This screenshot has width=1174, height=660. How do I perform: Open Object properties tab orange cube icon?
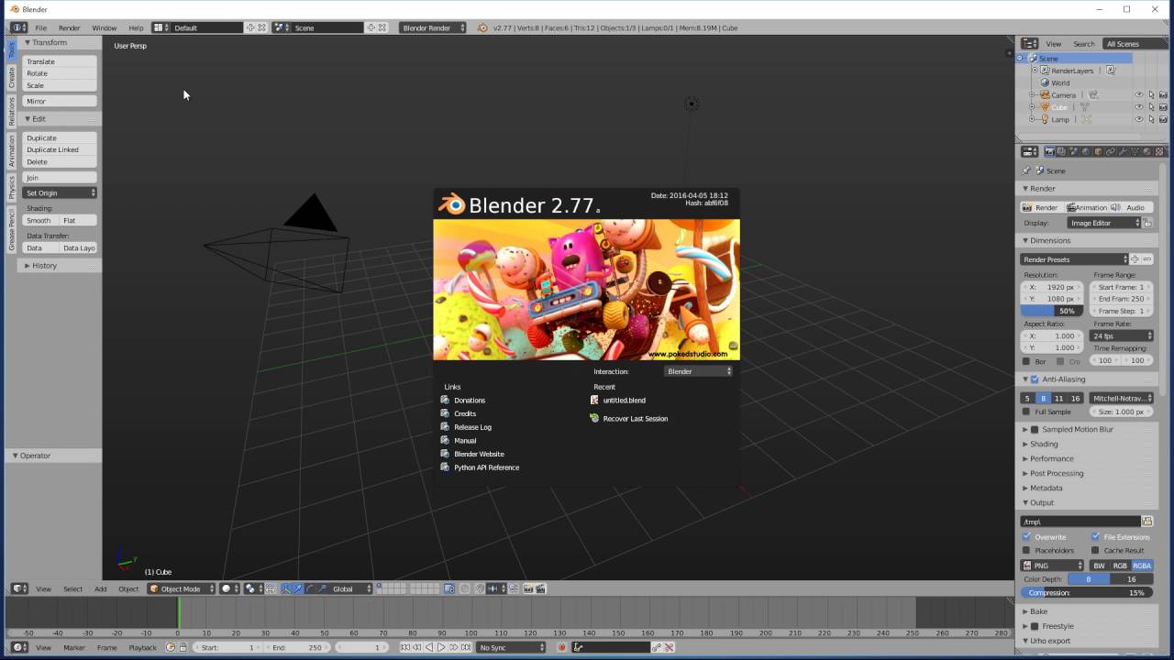[1098, 151]
